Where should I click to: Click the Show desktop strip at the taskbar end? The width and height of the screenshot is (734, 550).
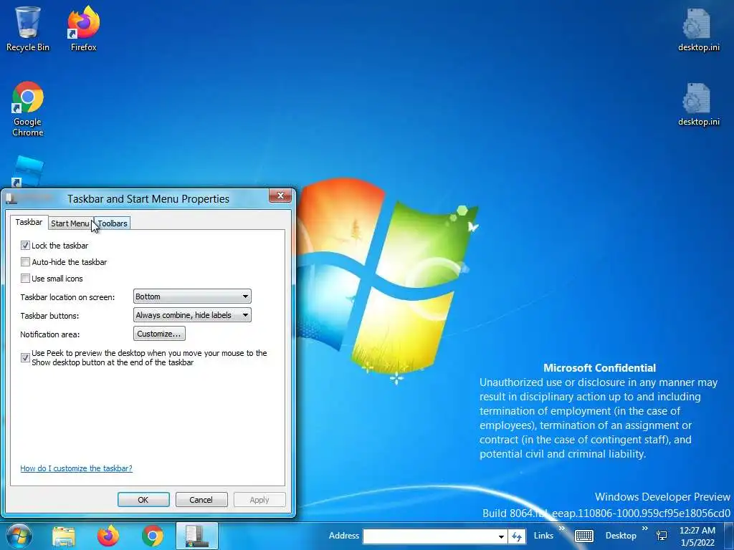pyautogui.click(x=729, y=536)
